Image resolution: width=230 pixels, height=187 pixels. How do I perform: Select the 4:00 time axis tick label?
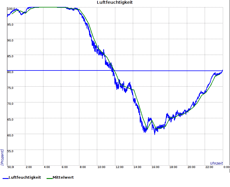[x=47, y=167]
